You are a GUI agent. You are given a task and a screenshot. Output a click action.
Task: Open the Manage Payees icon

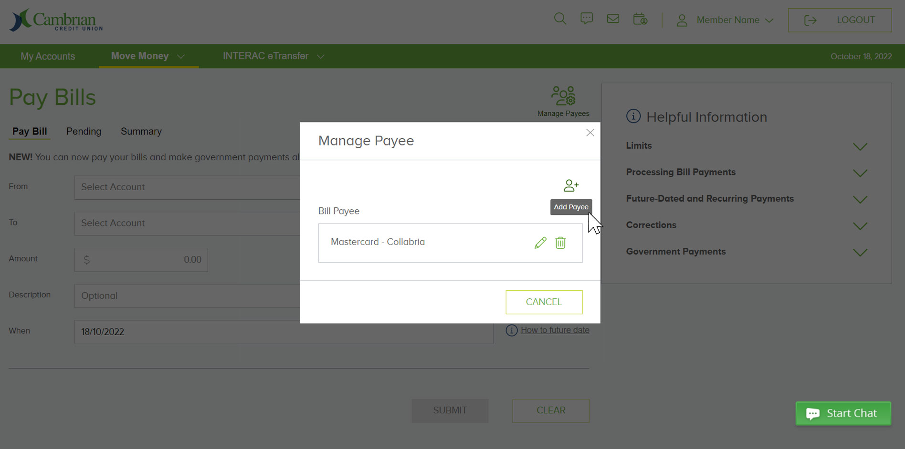click(x=563, y=95)
